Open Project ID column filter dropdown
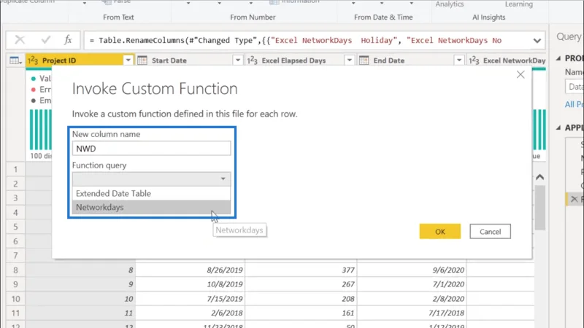 point(128,60)
